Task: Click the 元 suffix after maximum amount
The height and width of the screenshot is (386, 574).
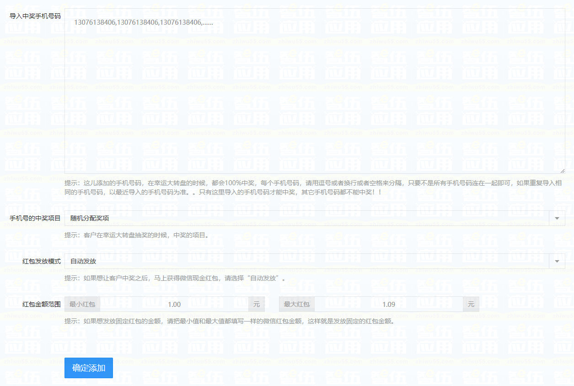Action: [471, 304]
